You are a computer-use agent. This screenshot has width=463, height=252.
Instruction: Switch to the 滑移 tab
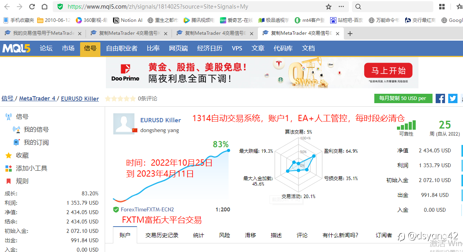(x=250, y=235)
